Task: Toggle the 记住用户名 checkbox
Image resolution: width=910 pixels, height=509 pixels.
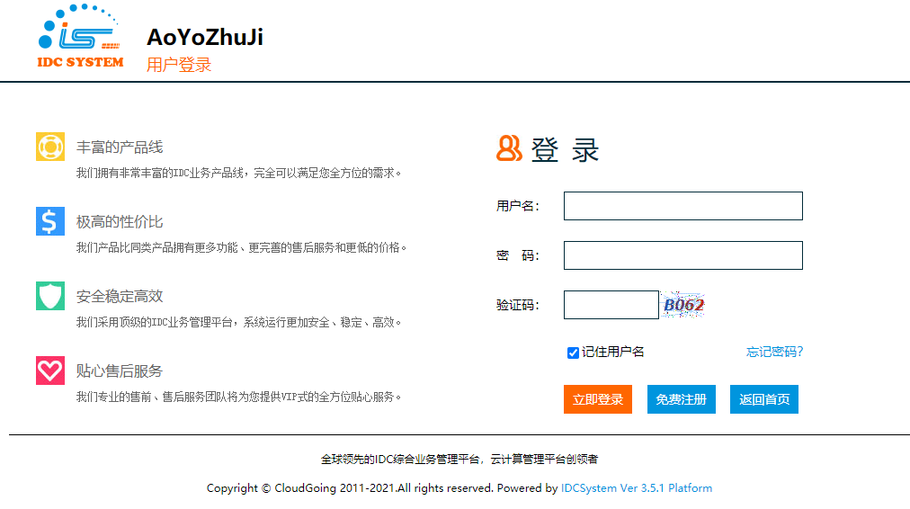Action: click(x=573, y=353)
